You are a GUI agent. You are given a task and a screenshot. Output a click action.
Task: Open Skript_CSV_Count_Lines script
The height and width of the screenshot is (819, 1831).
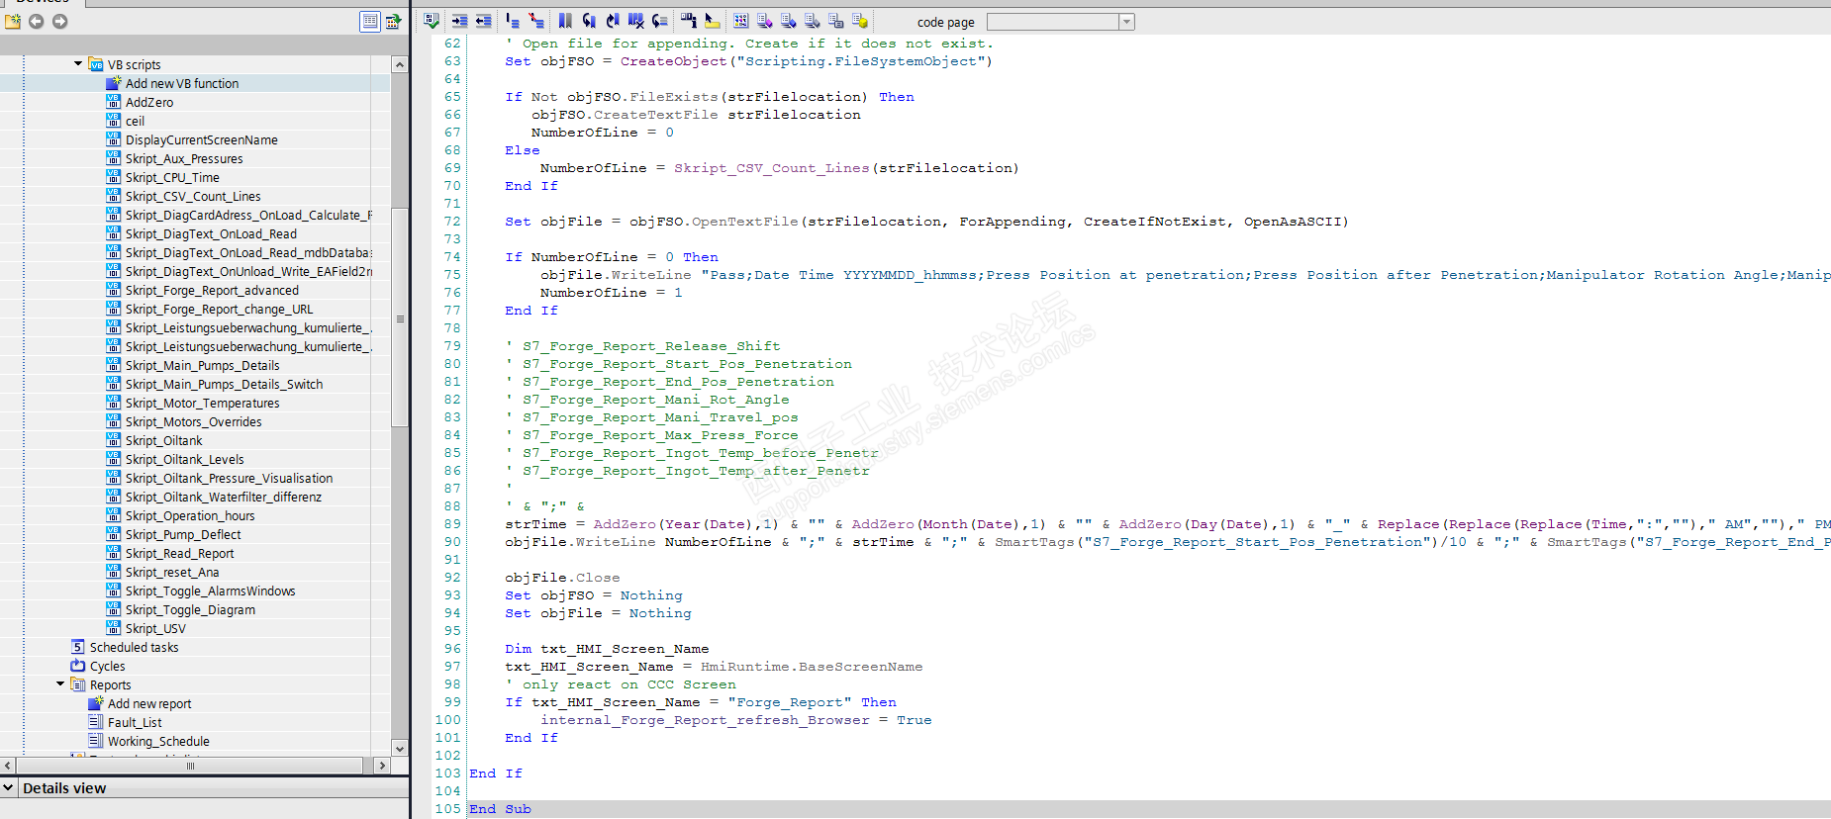tap(193, 197)
